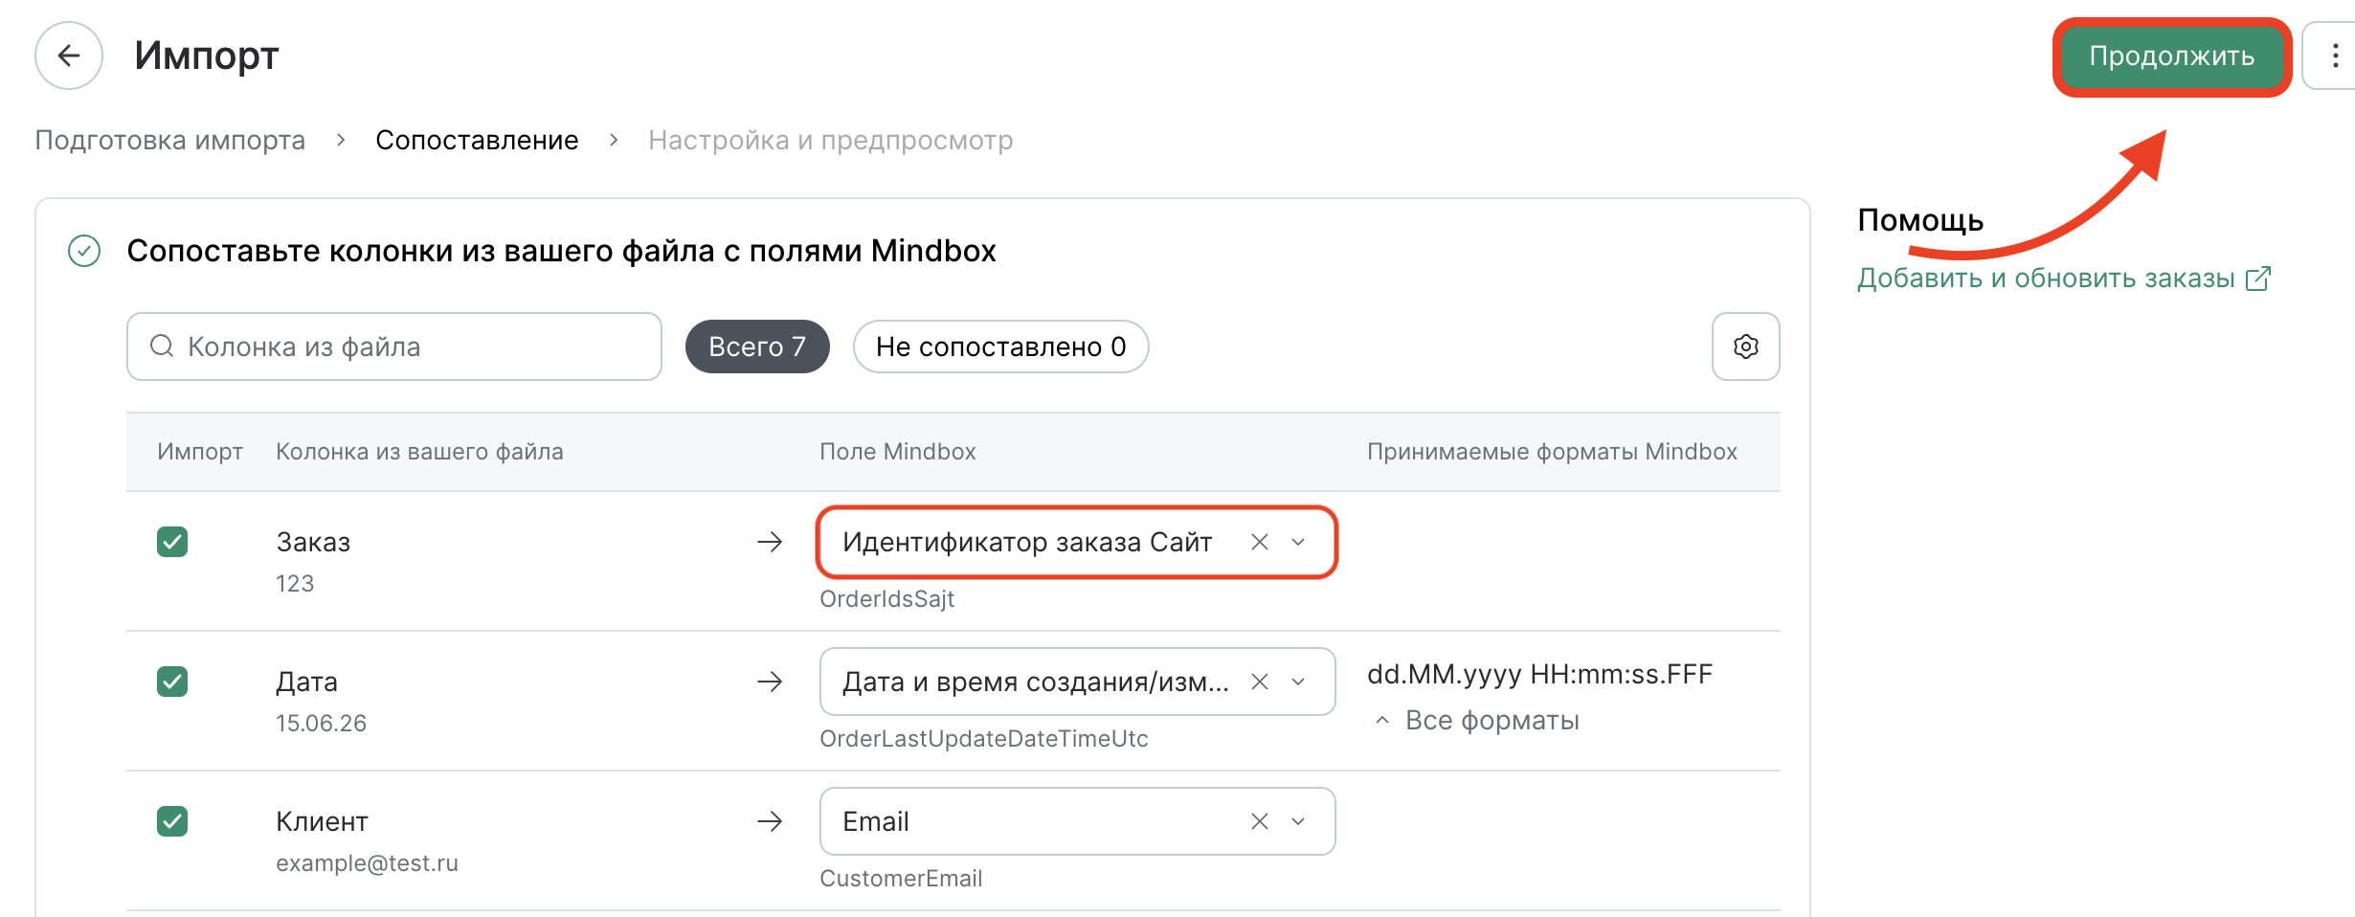Click the search magnifier icon

click(x=162, y=346)
